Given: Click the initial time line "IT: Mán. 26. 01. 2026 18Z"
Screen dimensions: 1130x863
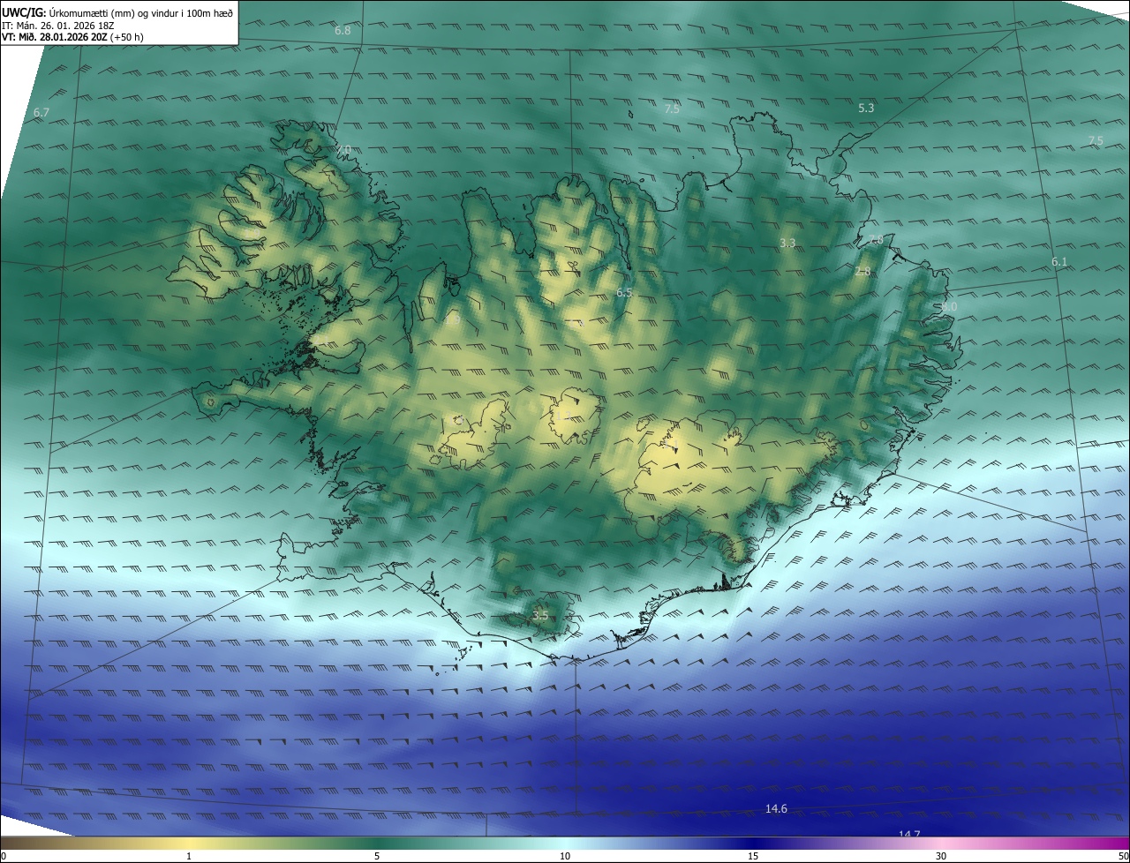Looking at the screenshot, I should pyautogui.click(x=57, y=26).
